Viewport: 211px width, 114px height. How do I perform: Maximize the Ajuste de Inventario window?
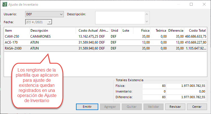[x=191, y=5]
